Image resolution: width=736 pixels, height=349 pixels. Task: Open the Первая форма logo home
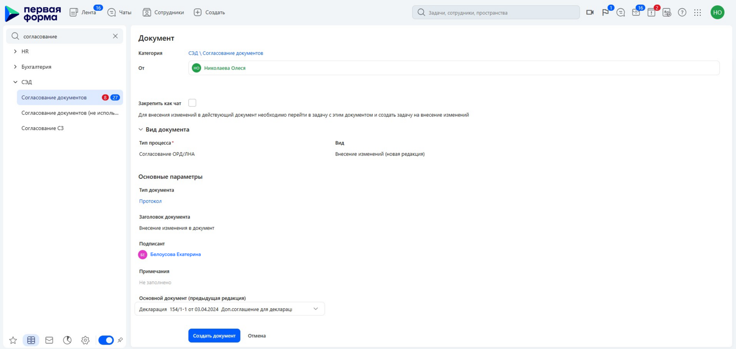tap(33, 13)
